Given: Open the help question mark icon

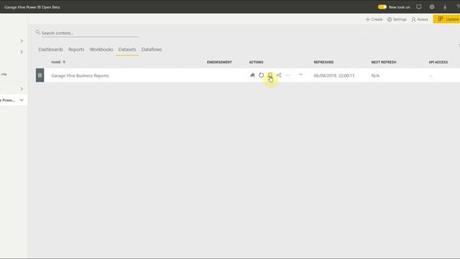Looking at the screenshot, I should (x=458, y=6).
